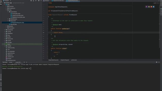The image size is (162, 91).
Task: Open the Bookmarks tool window stripe
Action: tap(1, 77)
